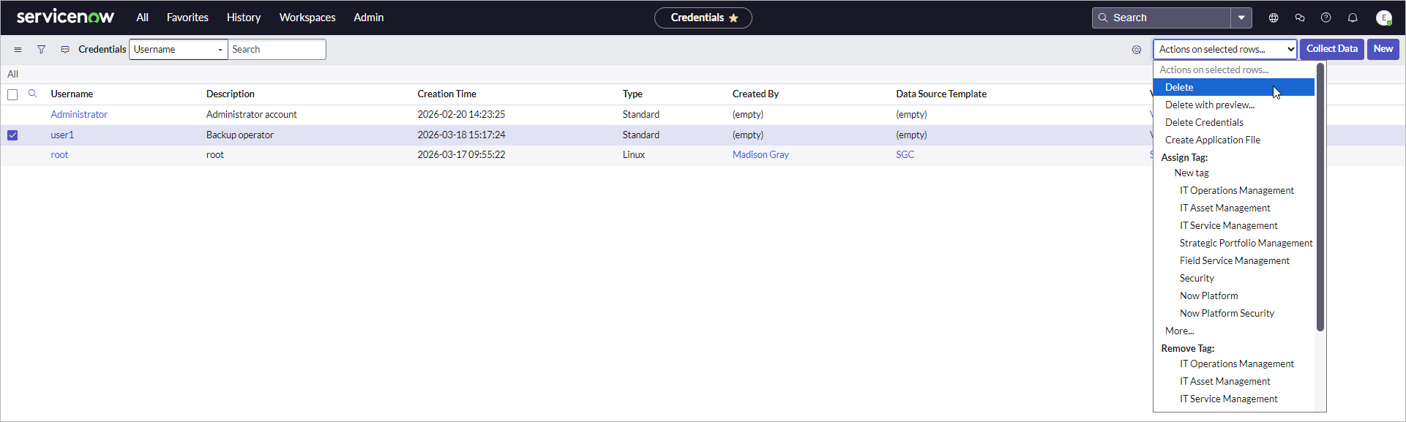Open the list controls hamburger menu
Image resolution: width=1406 pixels, height=422 pixels.
[x=18, y=50]
